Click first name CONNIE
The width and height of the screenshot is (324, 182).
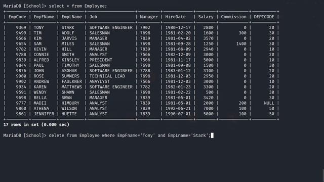(x=42, y=55)
